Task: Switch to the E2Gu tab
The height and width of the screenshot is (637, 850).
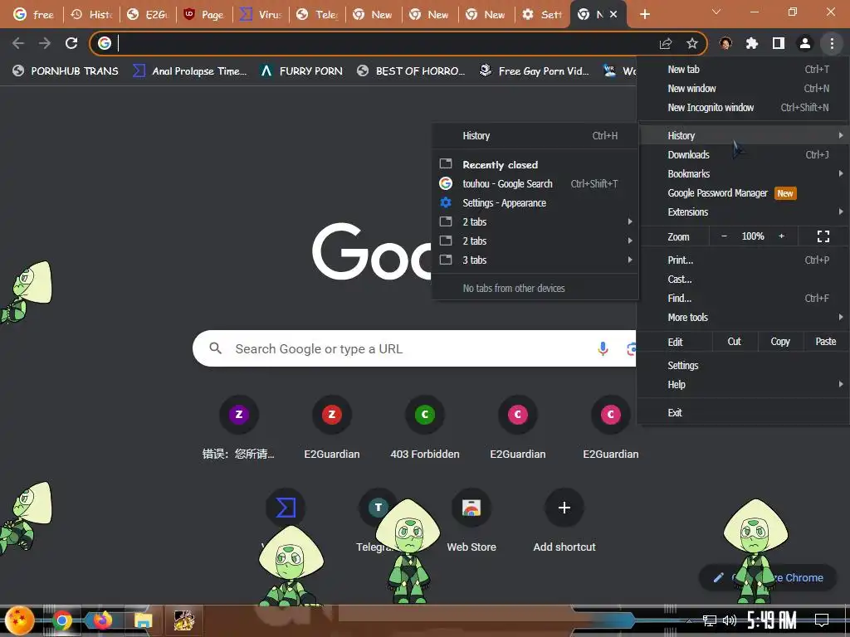Action: [x=149, y=15]
